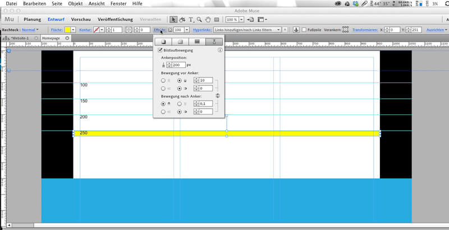This screenshot has width=449, height=230.
Task: Expand the Ausrichten dropdown
Action: click(437, 30)
